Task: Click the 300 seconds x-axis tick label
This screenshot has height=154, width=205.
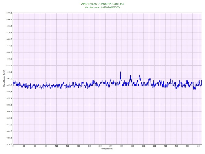Action: click(x=122, y=146)
